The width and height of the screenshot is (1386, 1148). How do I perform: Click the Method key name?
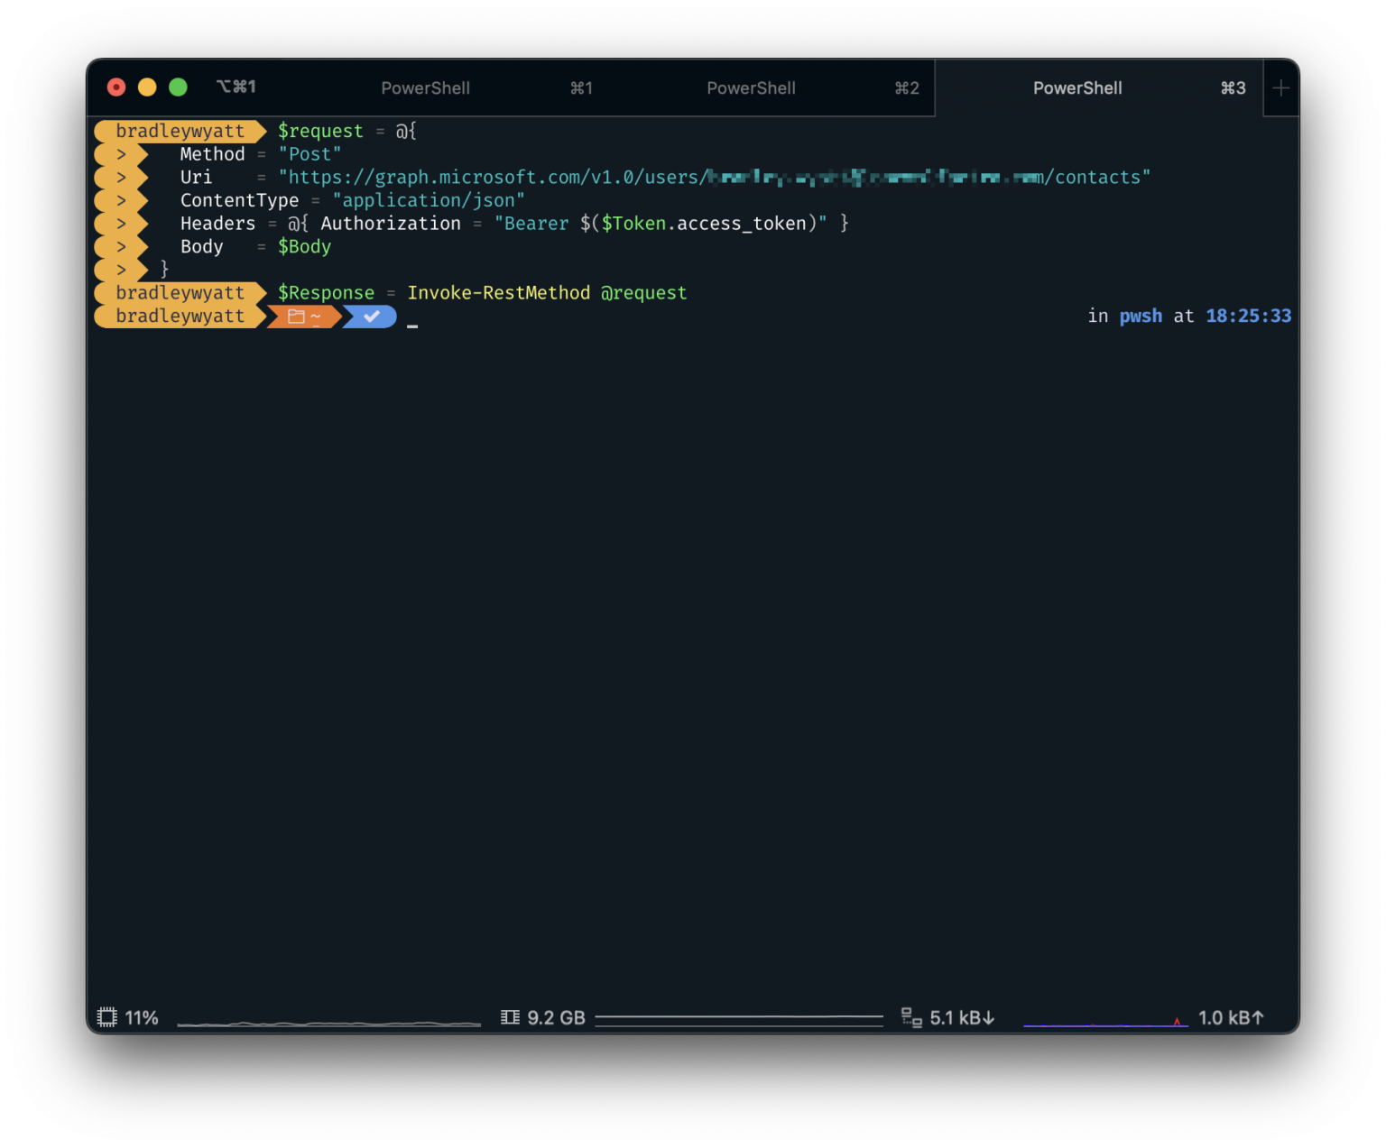[212, 154]
